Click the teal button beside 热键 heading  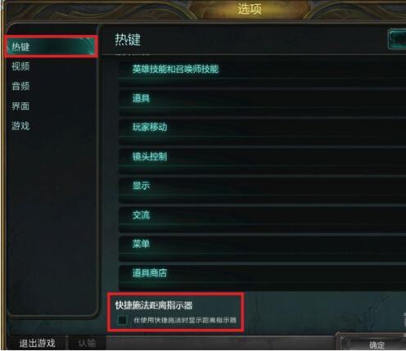tap(397, 40)
